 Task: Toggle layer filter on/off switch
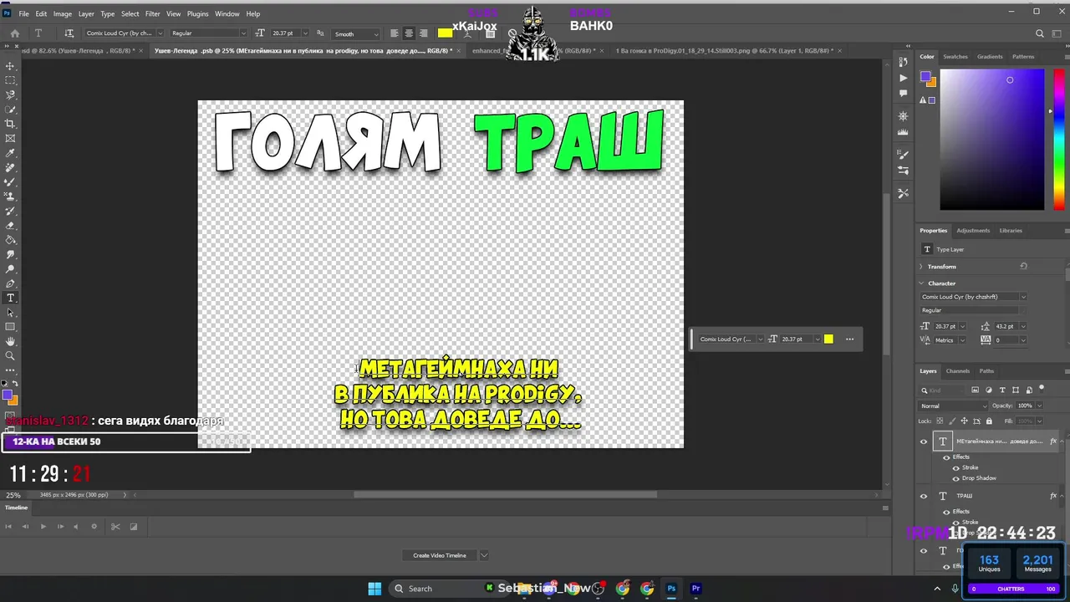point(1042,389)
